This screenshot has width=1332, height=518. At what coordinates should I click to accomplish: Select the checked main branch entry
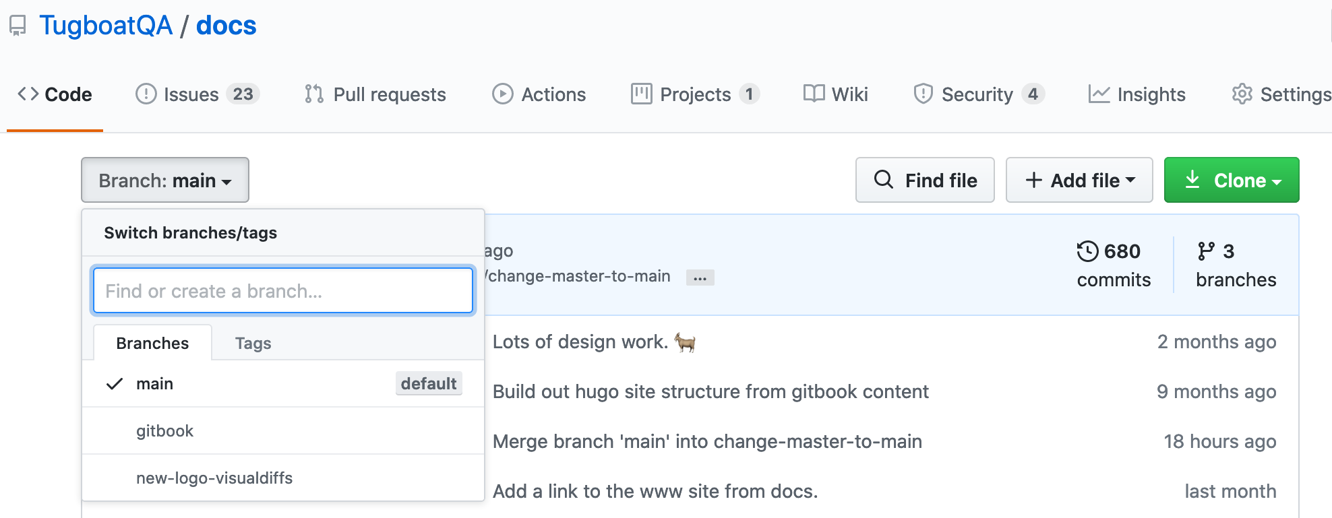coord(155,384)
